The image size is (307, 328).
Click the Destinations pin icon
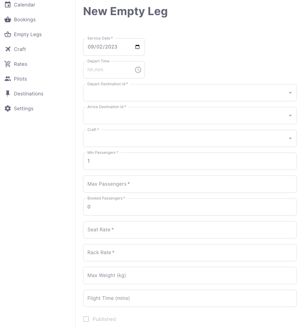[x=8, y=94]
